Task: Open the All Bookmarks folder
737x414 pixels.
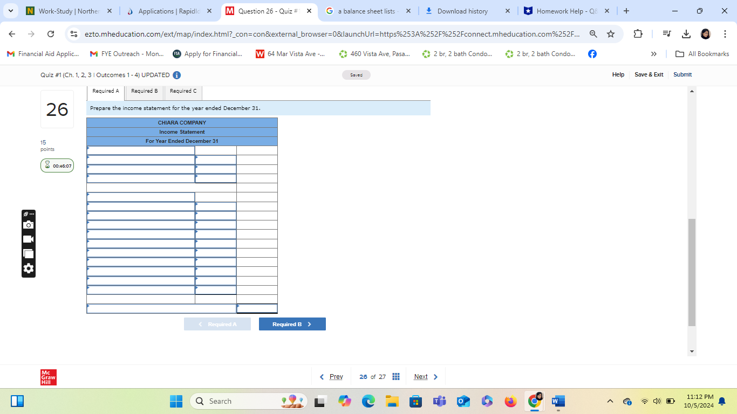Action: (x=703, y=54)
